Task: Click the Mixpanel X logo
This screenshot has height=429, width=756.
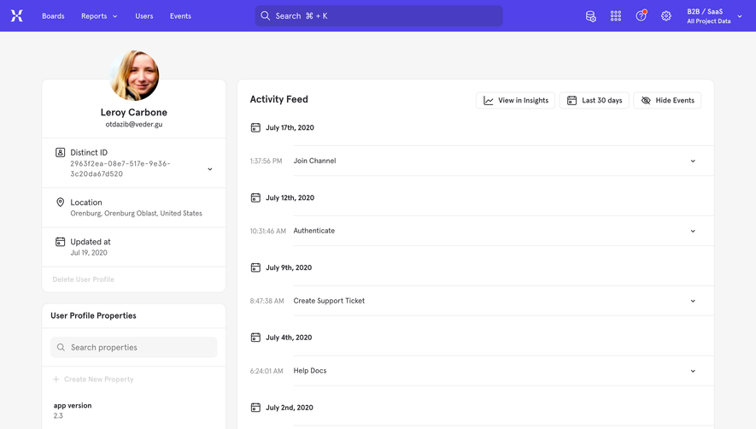Action: click(17, 16)
